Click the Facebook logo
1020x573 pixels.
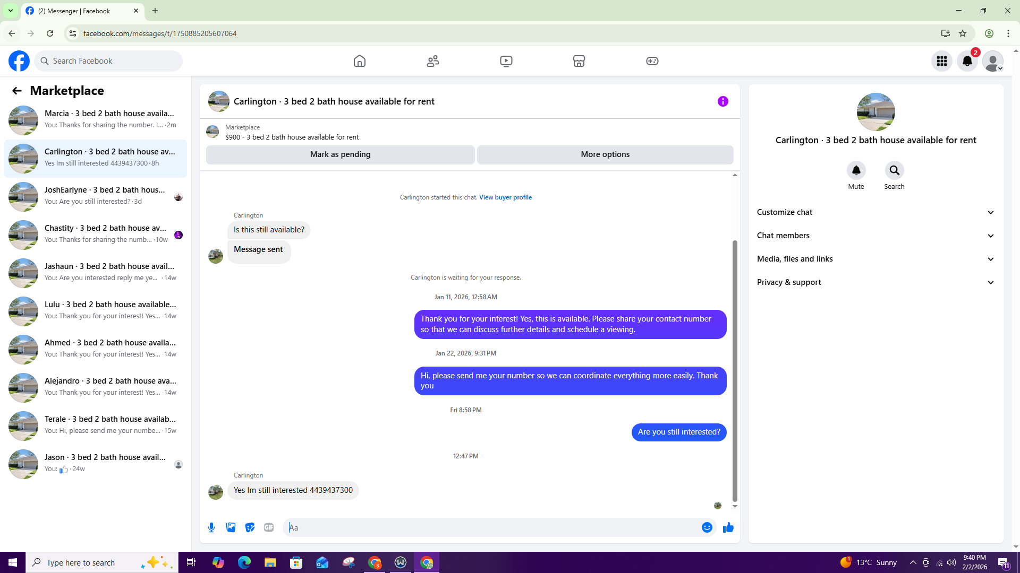19,61
